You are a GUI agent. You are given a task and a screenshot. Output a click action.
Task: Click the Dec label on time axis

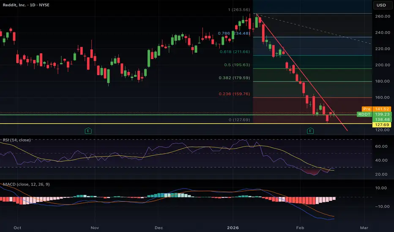coord(159,228)
